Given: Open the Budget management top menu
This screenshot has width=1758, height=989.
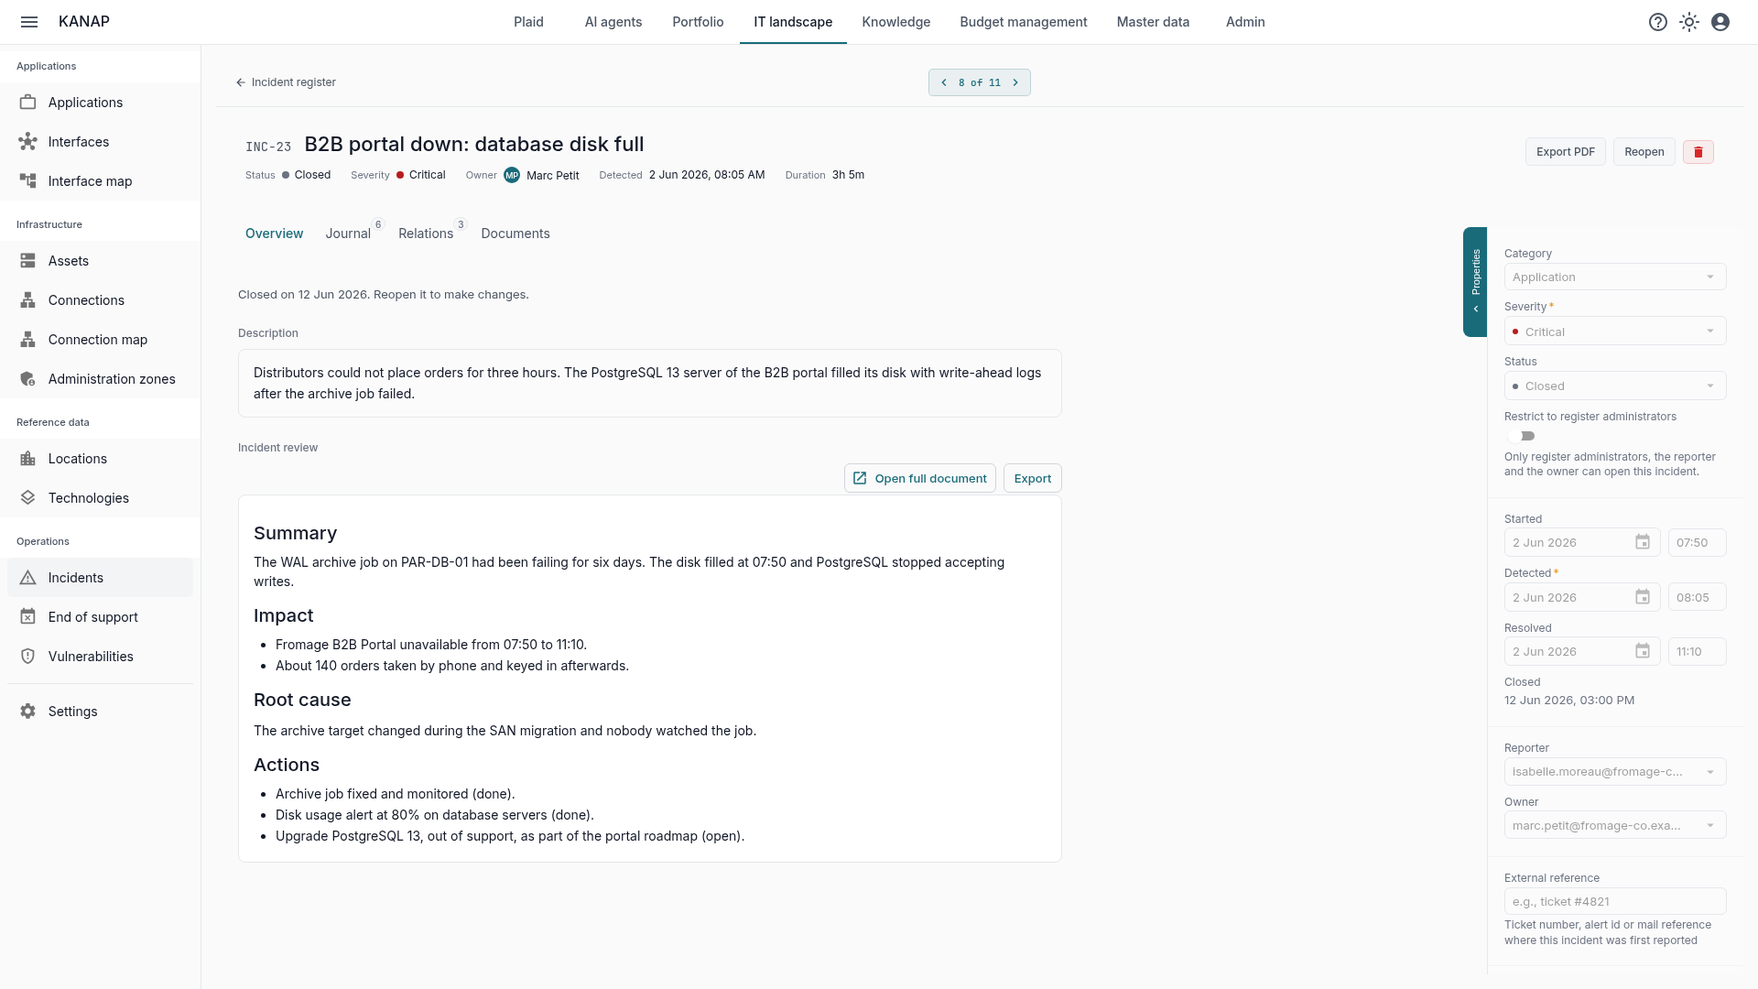Looking at the screenshot, I should click(x=1024, y=22).
